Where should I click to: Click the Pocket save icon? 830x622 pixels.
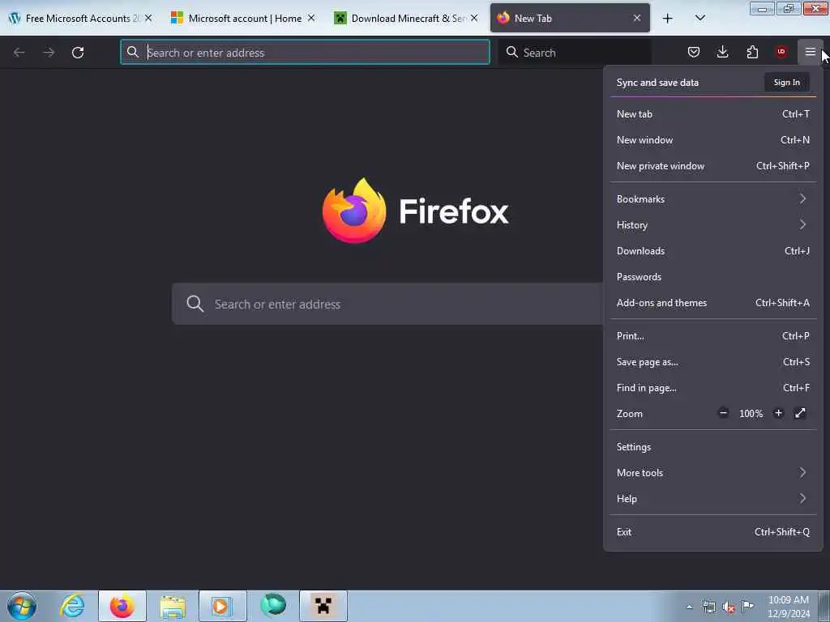pyautogui.click(x=694, y=52)
